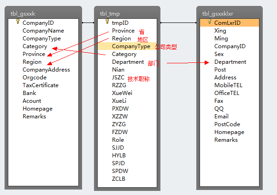Select the HYLB field
Image resolution: width=277 pixels, height=195 pixels.
pos(119,156)
